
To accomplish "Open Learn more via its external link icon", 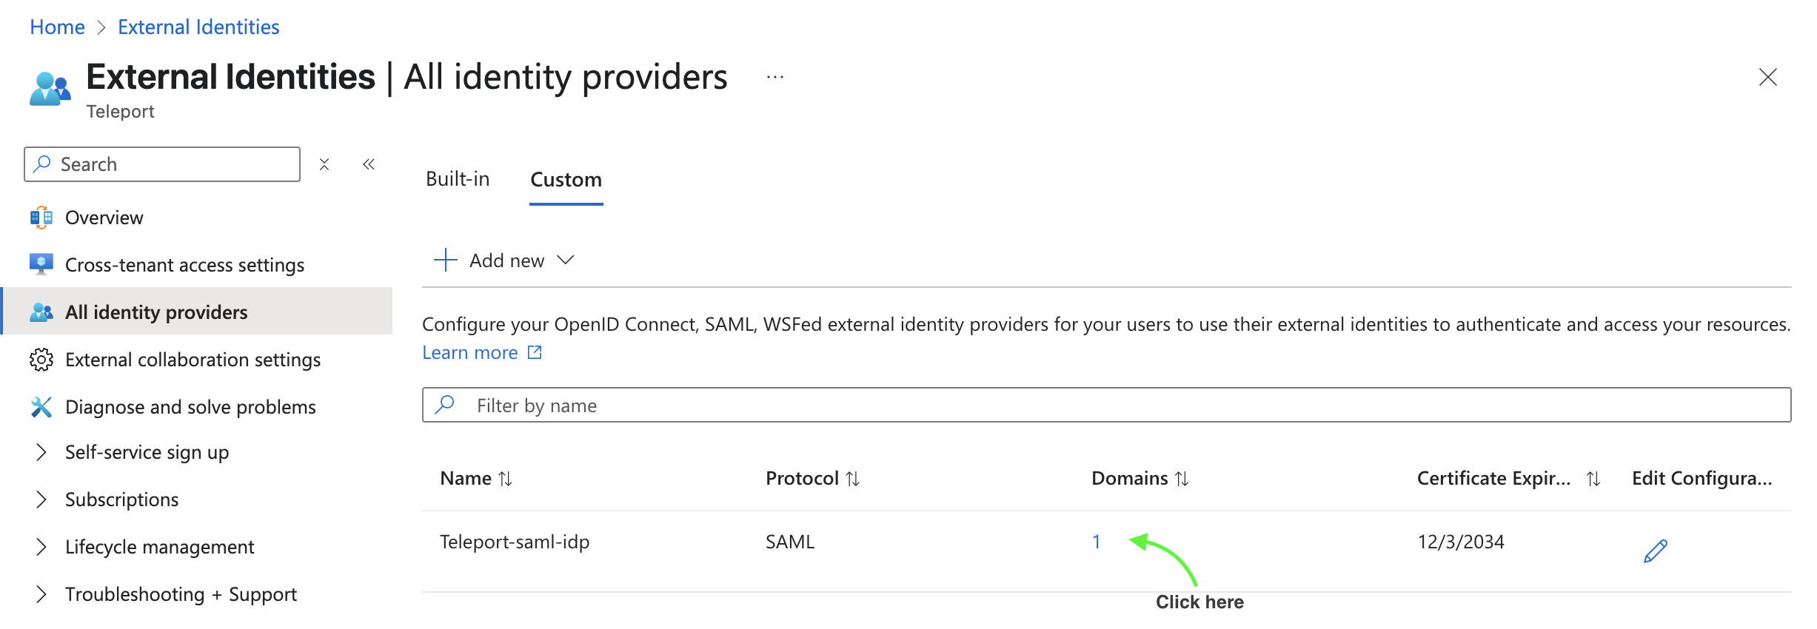I will pos(534,351).
